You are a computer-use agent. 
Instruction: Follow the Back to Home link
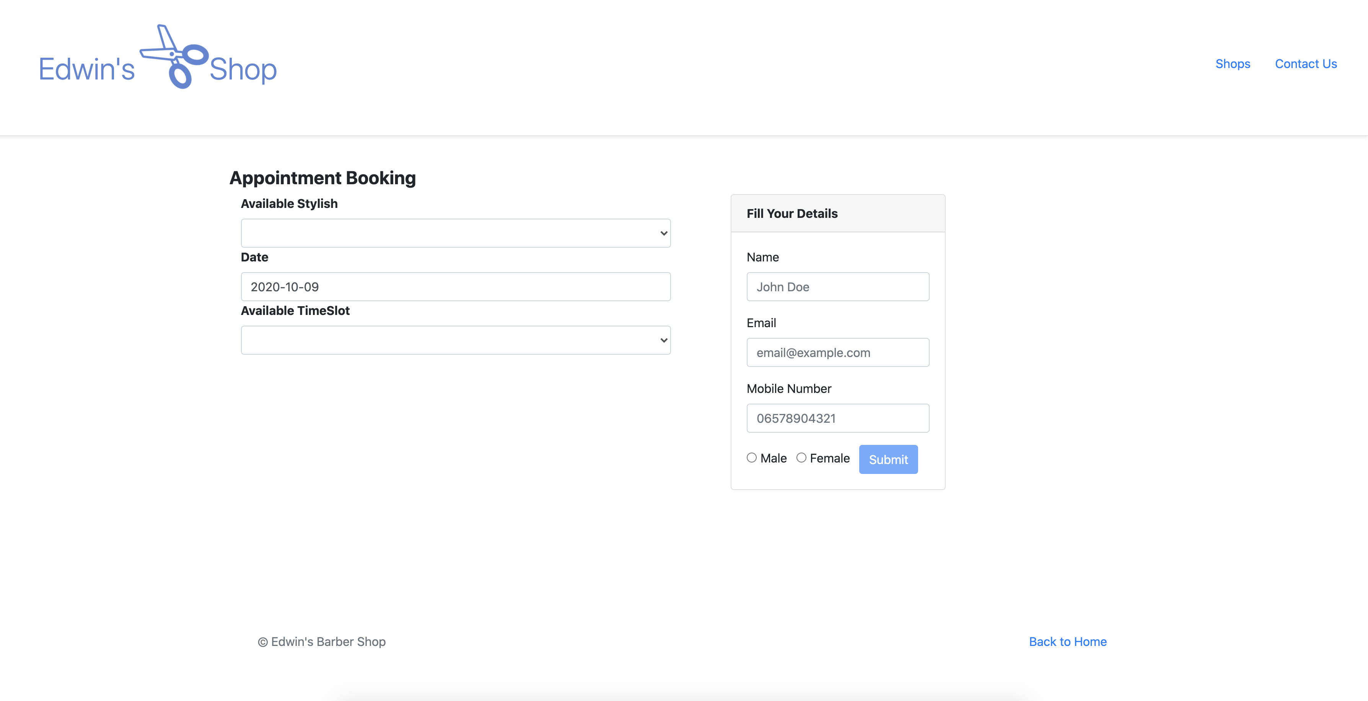point(1067,642)
